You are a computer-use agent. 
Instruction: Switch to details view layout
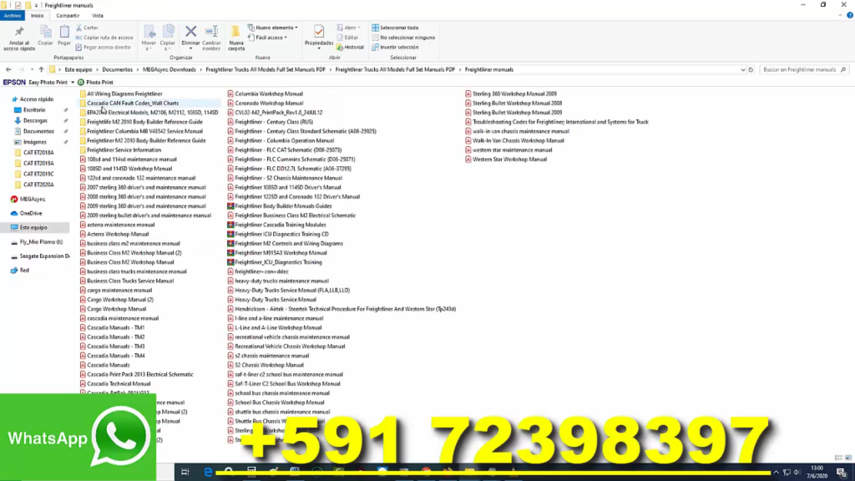838,458
